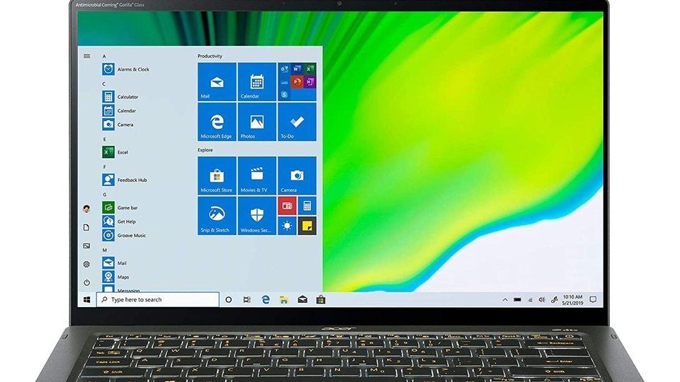Launch Calculator from the app list
680x382 pixels.
[120, 97]
